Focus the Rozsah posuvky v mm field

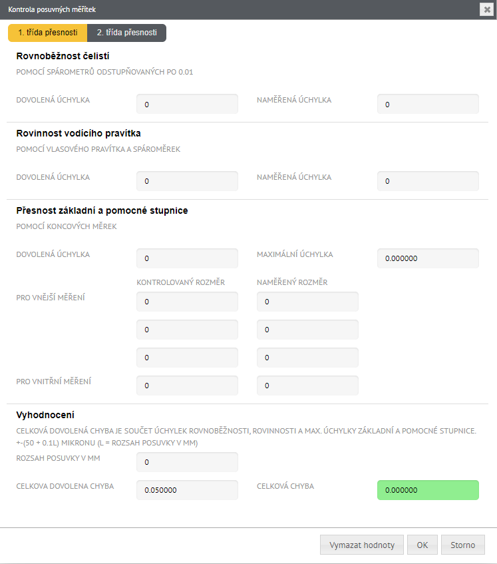(x=187, y=462)
